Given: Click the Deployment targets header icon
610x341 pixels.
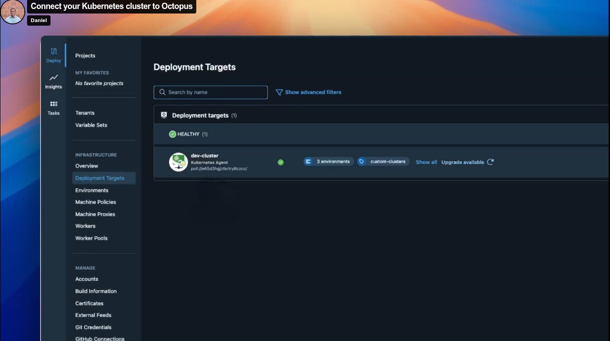Looking at the screenshot, I should 164,115.
